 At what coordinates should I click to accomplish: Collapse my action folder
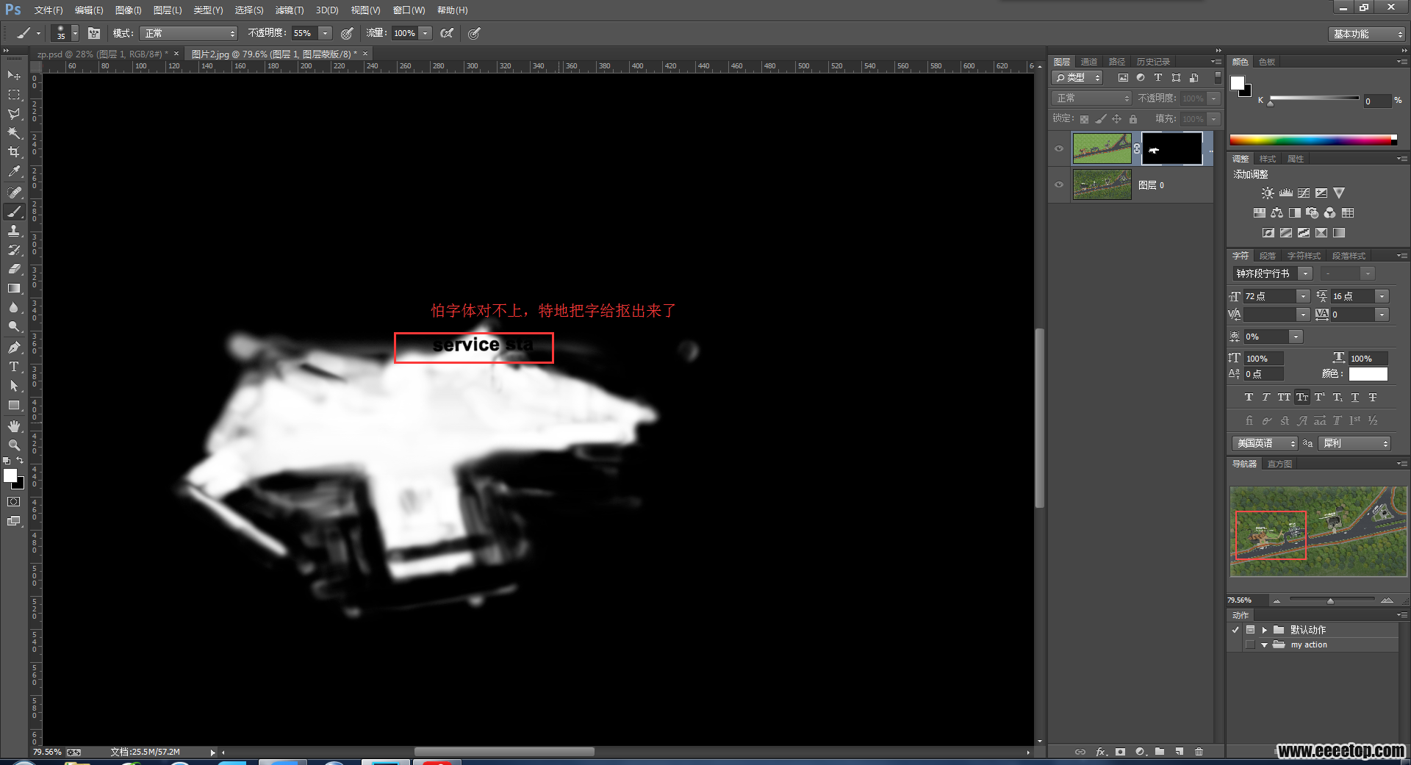coord(1264,645)
